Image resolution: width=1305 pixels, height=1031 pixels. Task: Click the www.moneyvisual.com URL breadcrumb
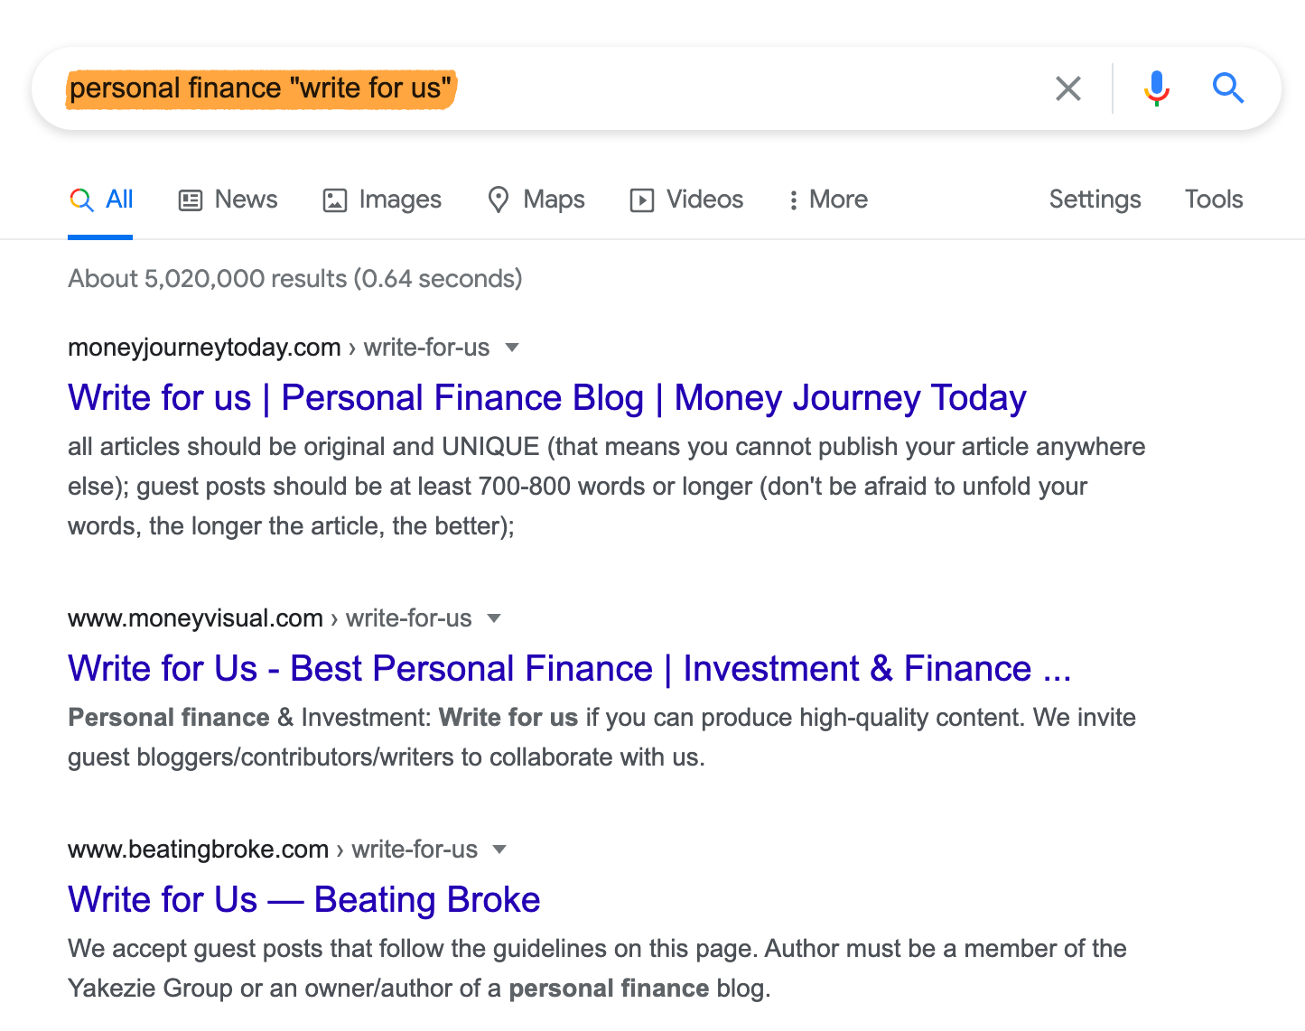pyautogui.click(x=195, y=618)
